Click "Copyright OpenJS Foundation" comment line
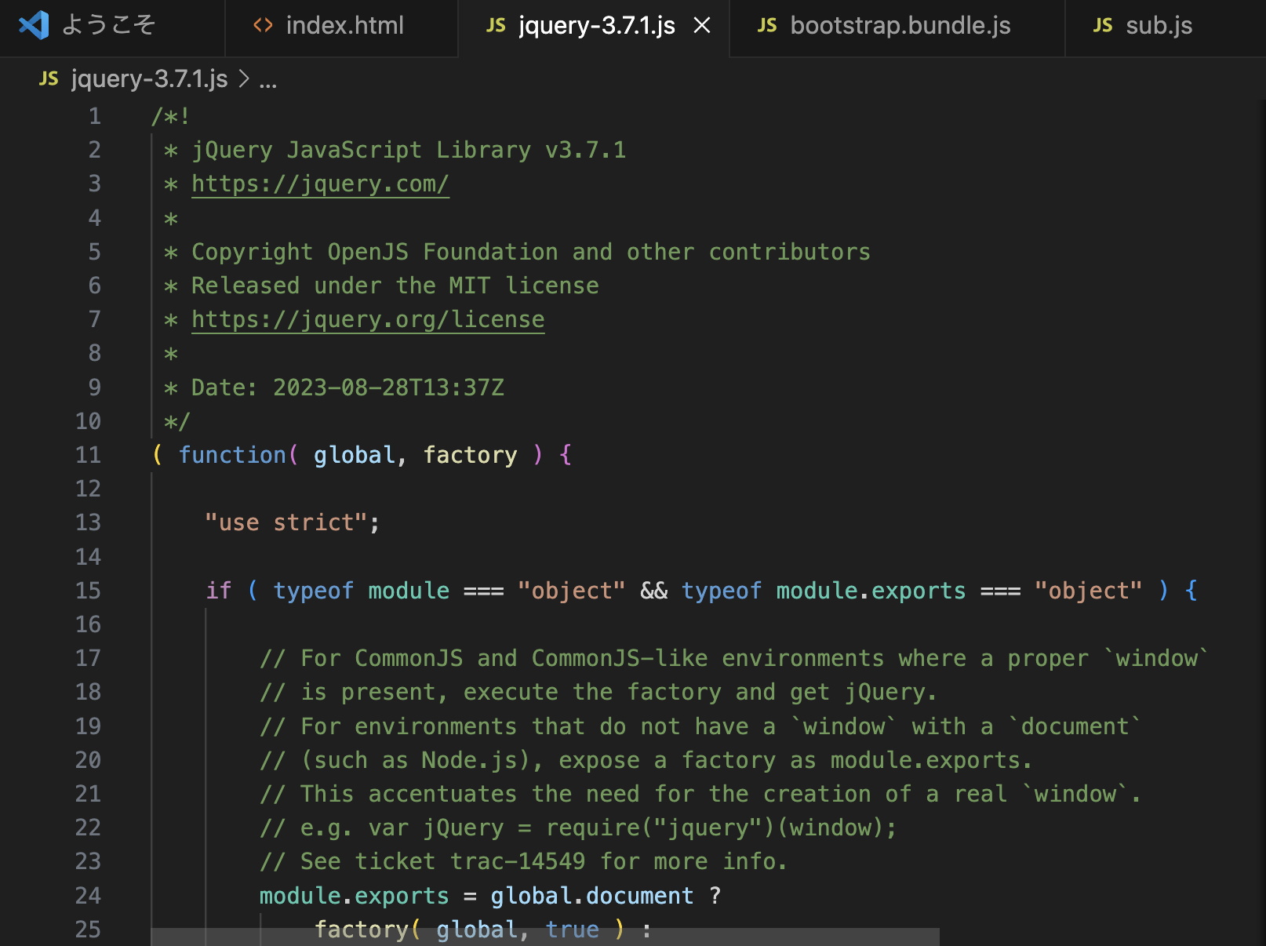 click(531, 252)
